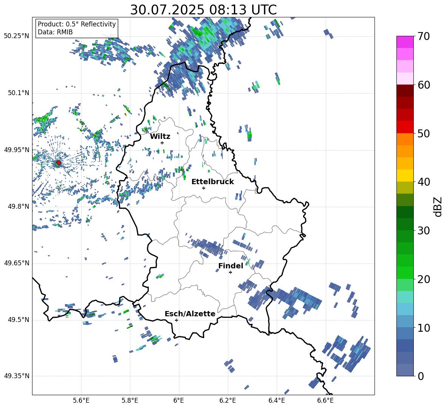Click the pale pink colorbar segment above 60
447x408 pixels.
(x=405, y=79)
